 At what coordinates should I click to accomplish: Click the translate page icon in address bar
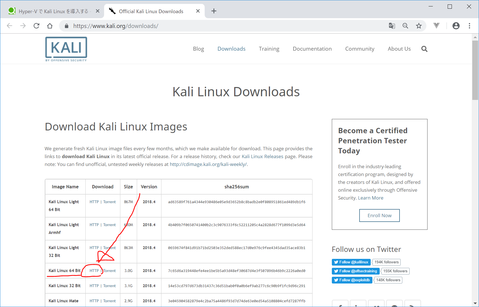click(392, 26)
